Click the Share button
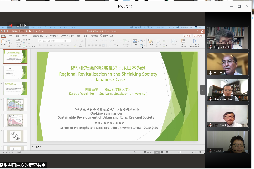This screenshot has width=254, height=169. (187, 36)
